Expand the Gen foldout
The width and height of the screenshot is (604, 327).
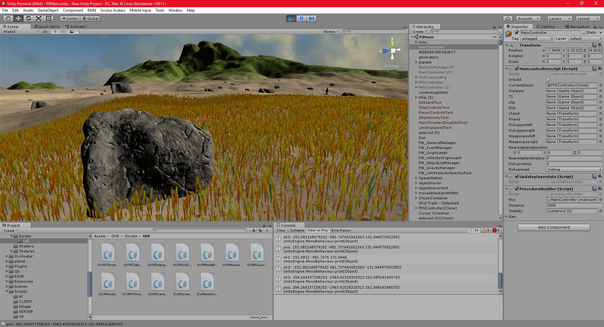tap(506, 217)
